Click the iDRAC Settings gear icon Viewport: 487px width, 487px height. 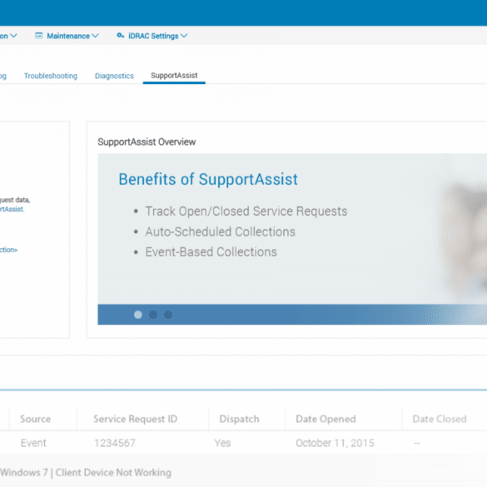tap(121, 36)
